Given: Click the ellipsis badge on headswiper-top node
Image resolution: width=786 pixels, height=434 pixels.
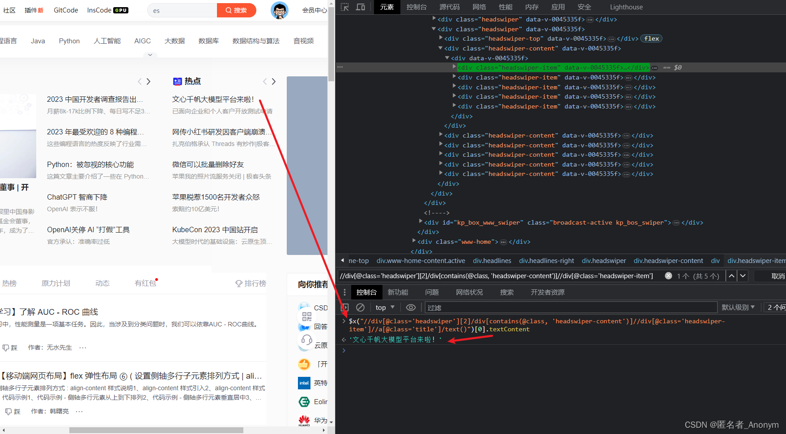Looking at the screenshot, I should click(612, 39).
